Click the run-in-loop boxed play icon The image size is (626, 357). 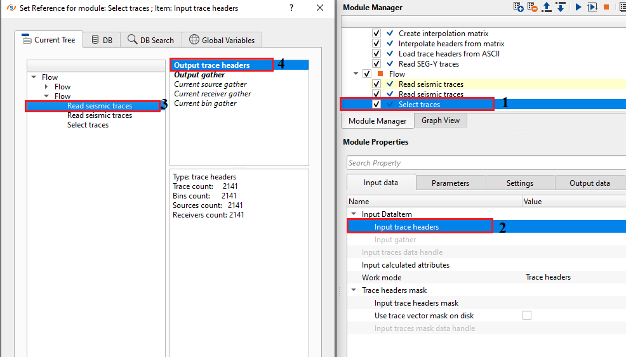[x=592, y=7]
